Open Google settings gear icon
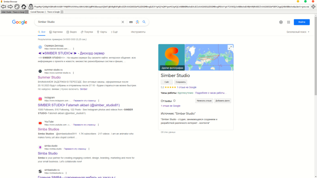This screenshot has height=178, width=317. click(x=281, y=22)
